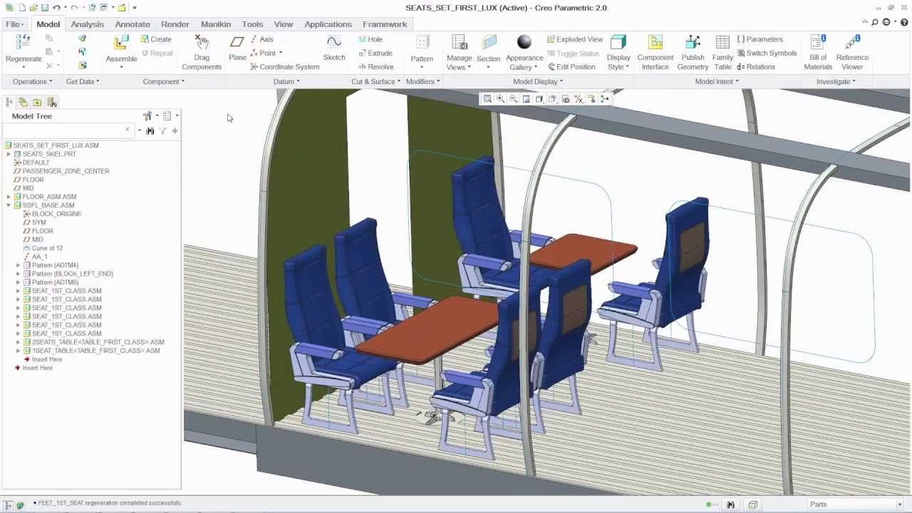
Task: Toggle datum plane visibility in graphics toolbar
Action: [578, 99]
